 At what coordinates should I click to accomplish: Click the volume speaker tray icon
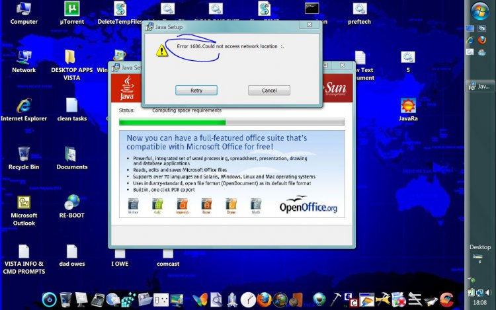point(489,293)
